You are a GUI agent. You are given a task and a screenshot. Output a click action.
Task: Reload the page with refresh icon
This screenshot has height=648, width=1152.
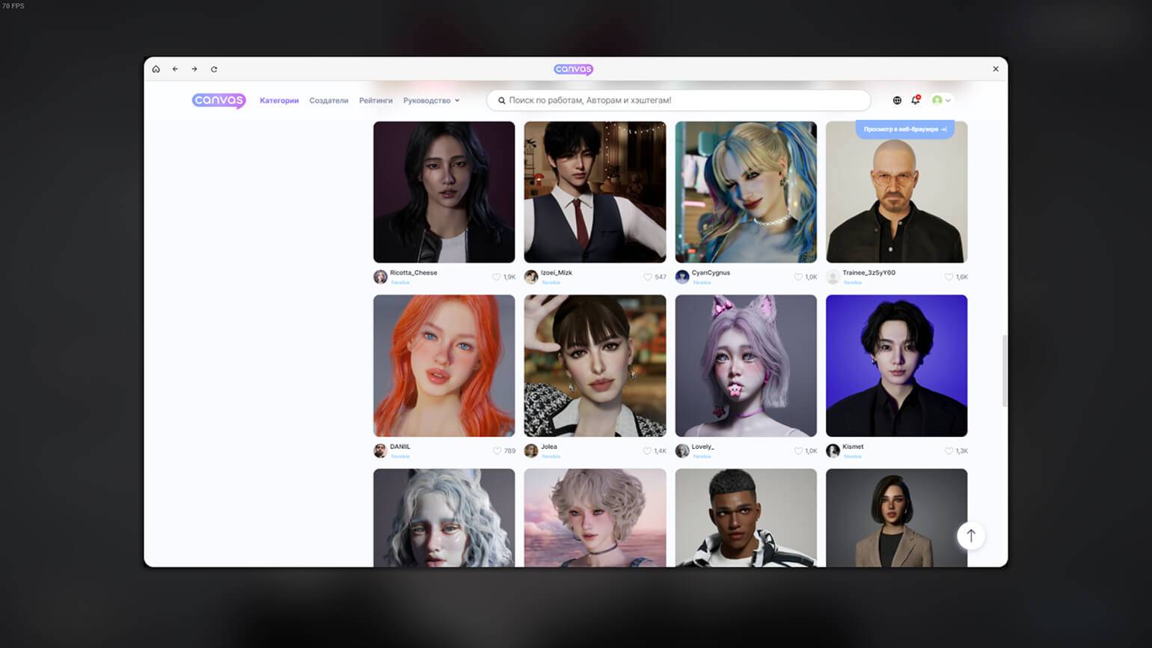pyautogui.click(x=214, y=69)
